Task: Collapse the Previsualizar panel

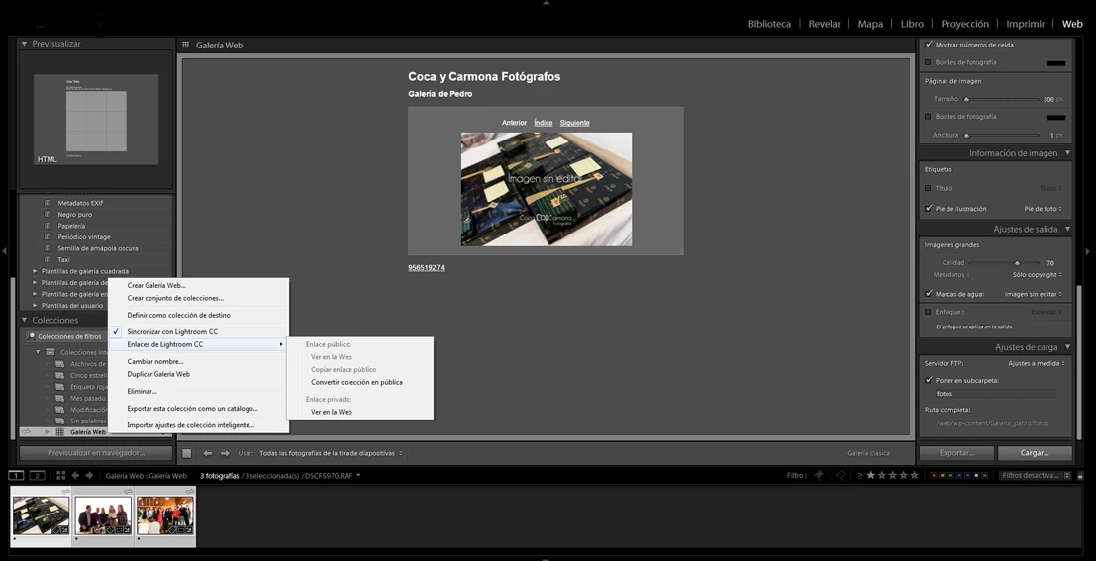Action: pos(25,44)
